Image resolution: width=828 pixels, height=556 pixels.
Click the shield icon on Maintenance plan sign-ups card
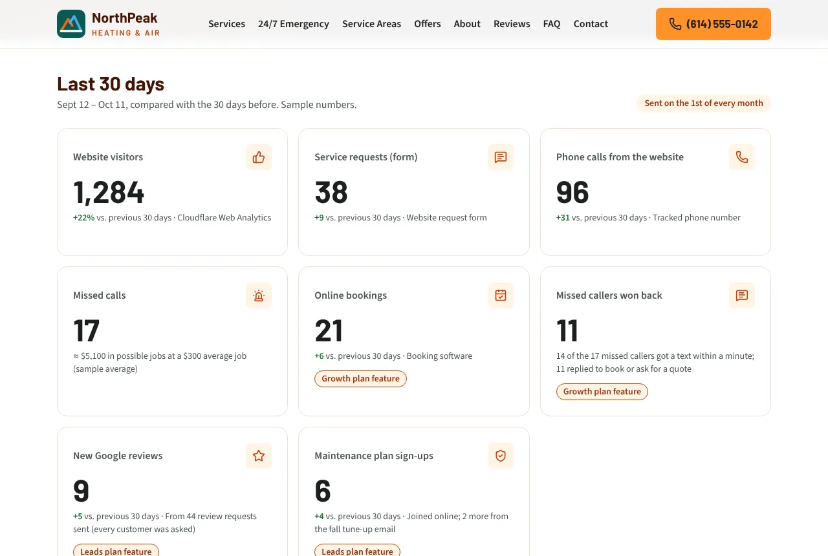point(501,456)
